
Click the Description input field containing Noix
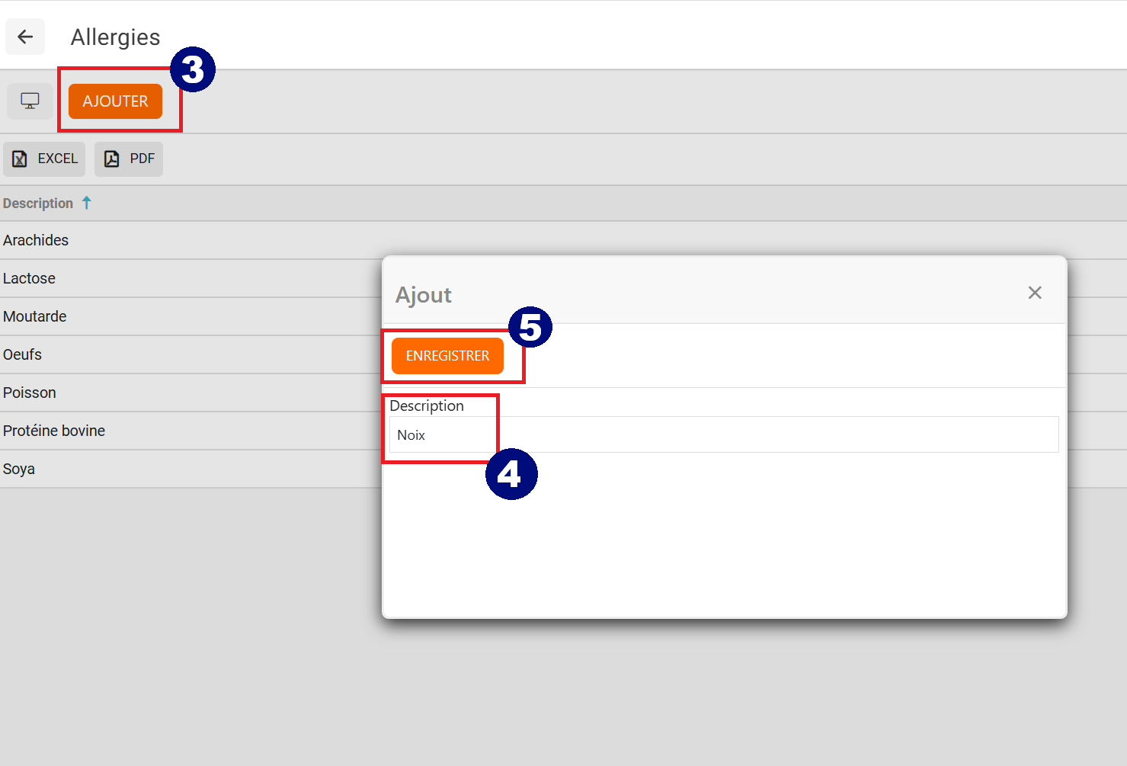click(723, 435)
